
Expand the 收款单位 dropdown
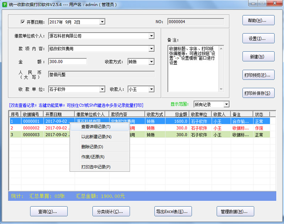(102, 89)
